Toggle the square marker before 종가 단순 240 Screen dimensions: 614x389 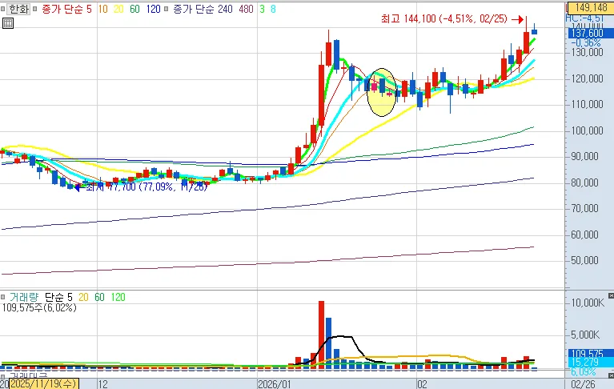(167, 9)
